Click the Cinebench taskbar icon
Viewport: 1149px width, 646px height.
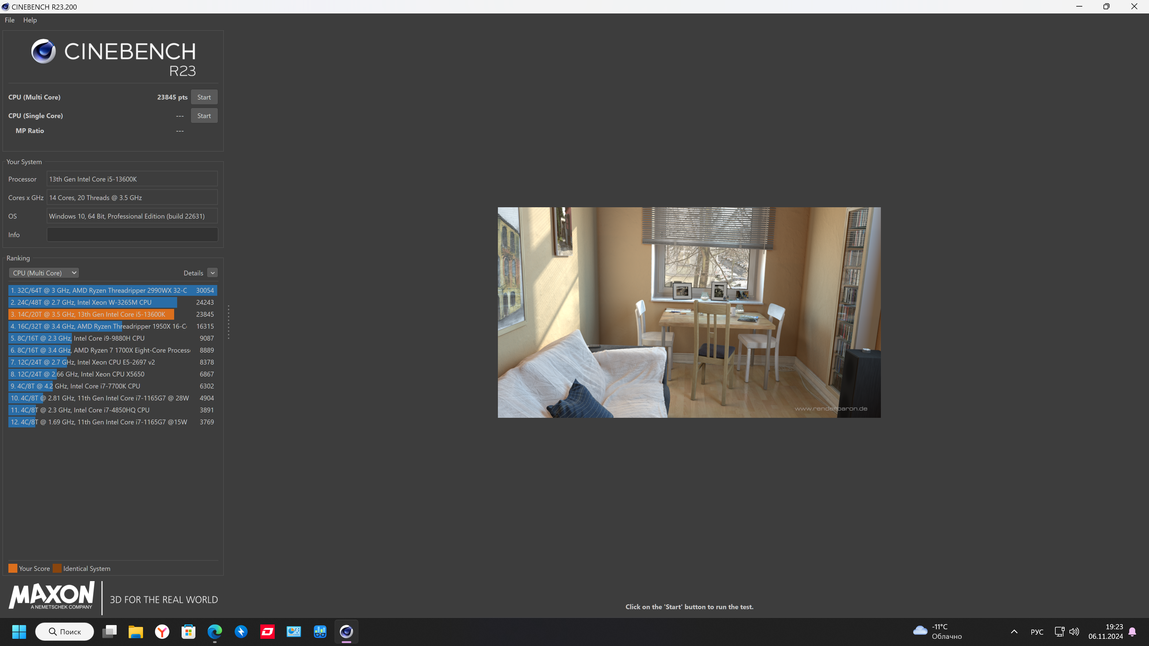pos(346,631)
